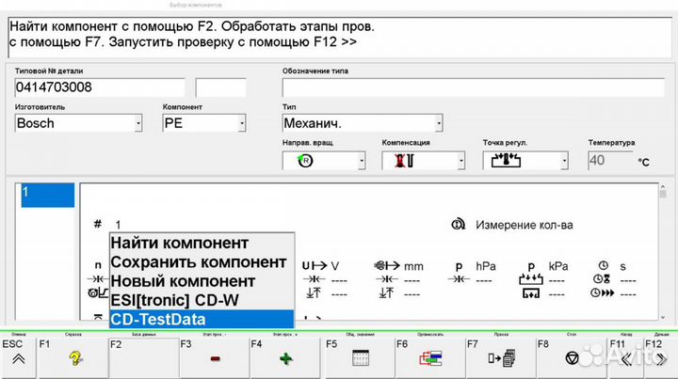Open rotation direction dropdown arrow
678x379 pixels.
point(362,161)
